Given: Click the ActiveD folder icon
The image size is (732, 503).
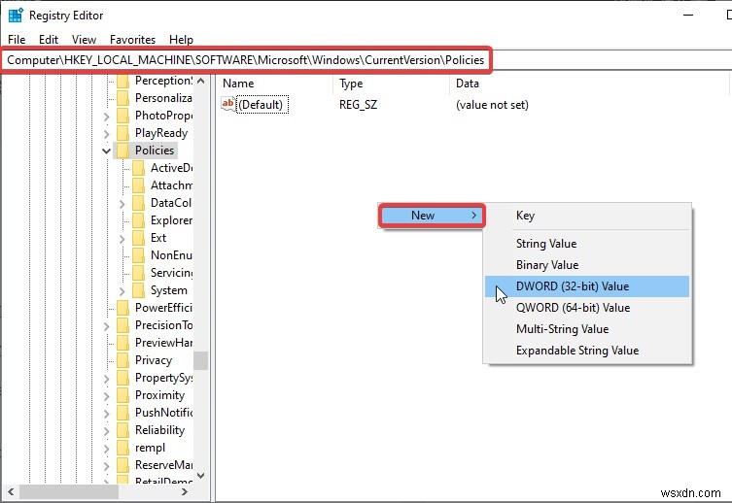Looking at the screenshot, I should point(139,168).
